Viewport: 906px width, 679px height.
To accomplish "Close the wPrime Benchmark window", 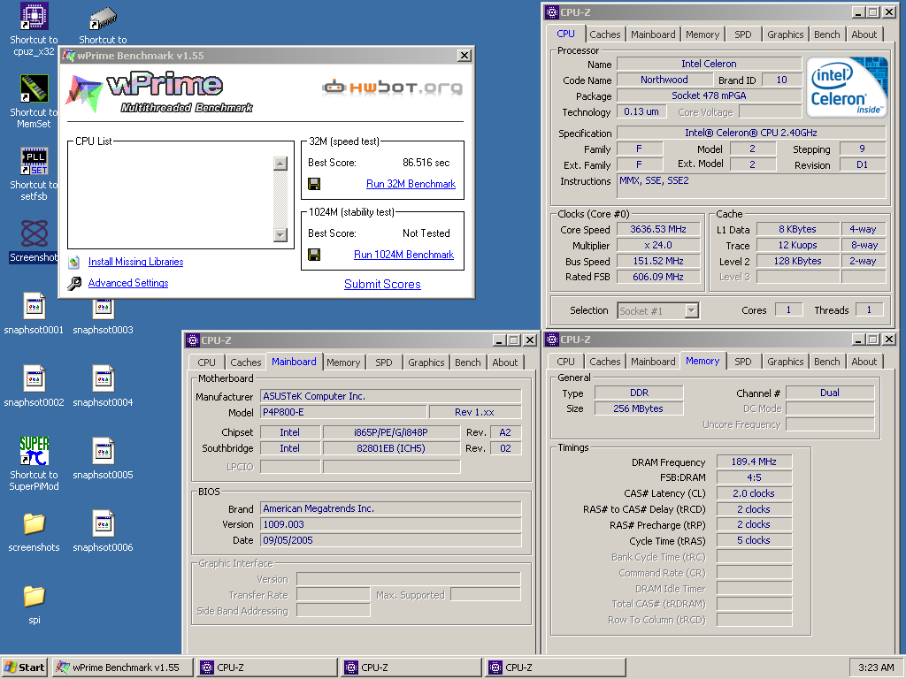I will 464,56.
